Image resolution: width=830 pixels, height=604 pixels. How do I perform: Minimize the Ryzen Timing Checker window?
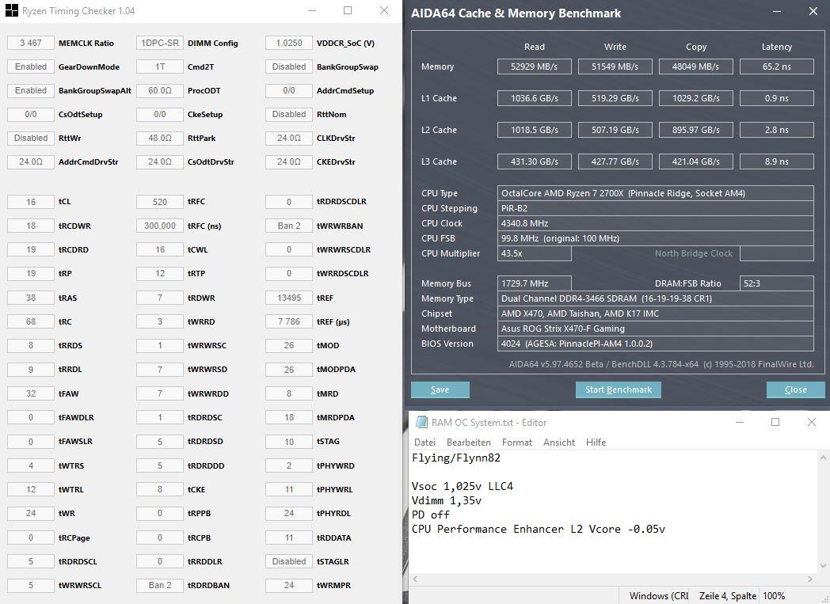(312, 10)
